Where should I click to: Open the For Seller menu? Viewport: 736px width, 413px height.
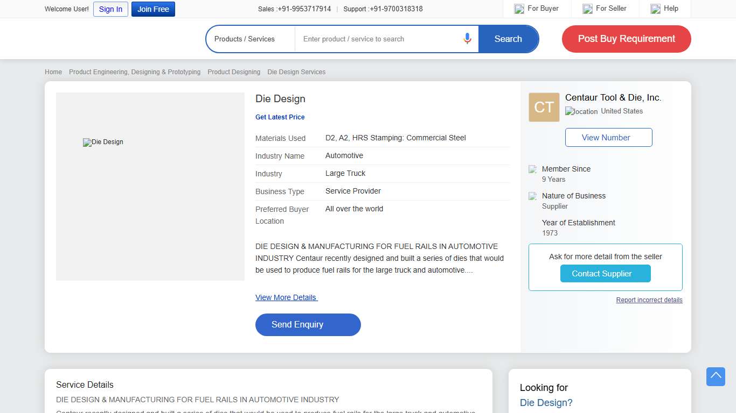[611, 9]
